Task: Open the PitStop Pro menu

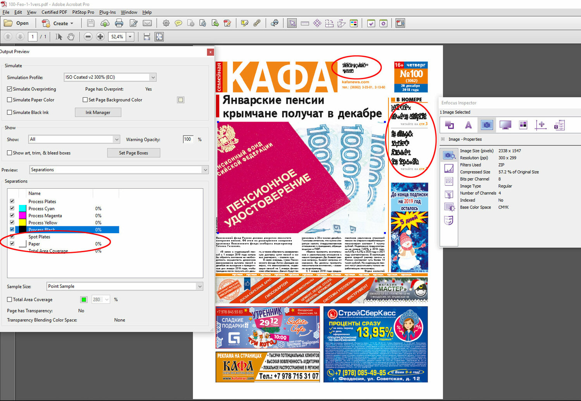Action: pyautogui.click(x=83, y=12)
